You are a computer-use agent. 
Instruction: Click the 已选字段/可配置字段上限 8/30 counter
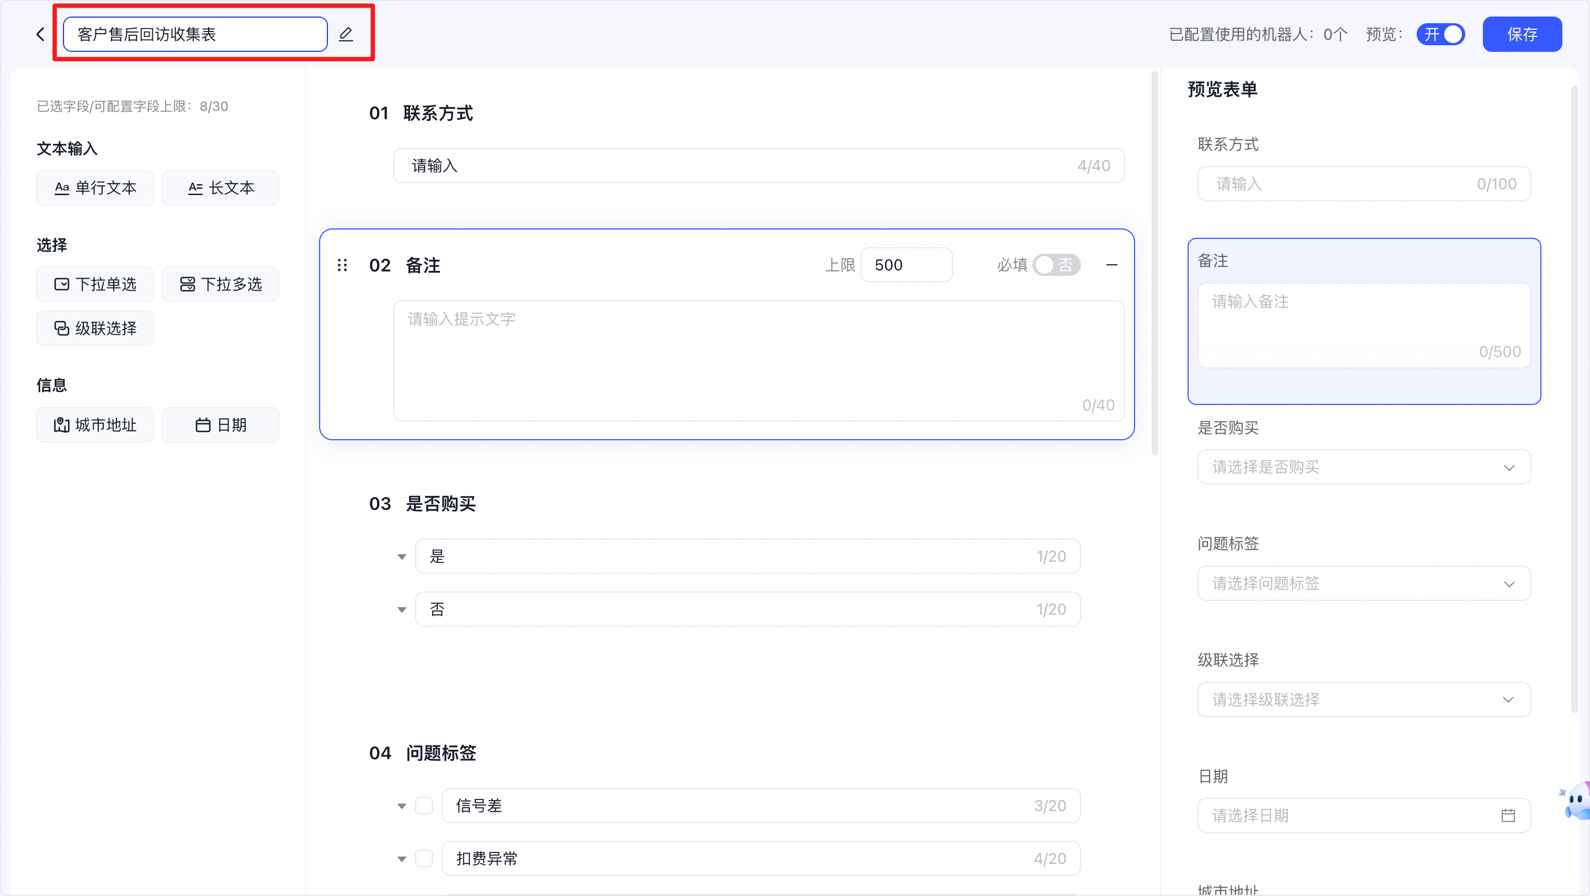[x=132, y=106]
